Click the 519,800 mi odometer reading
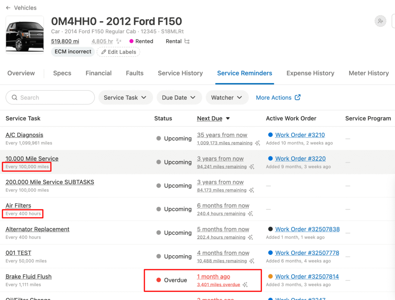 [65, 41]
